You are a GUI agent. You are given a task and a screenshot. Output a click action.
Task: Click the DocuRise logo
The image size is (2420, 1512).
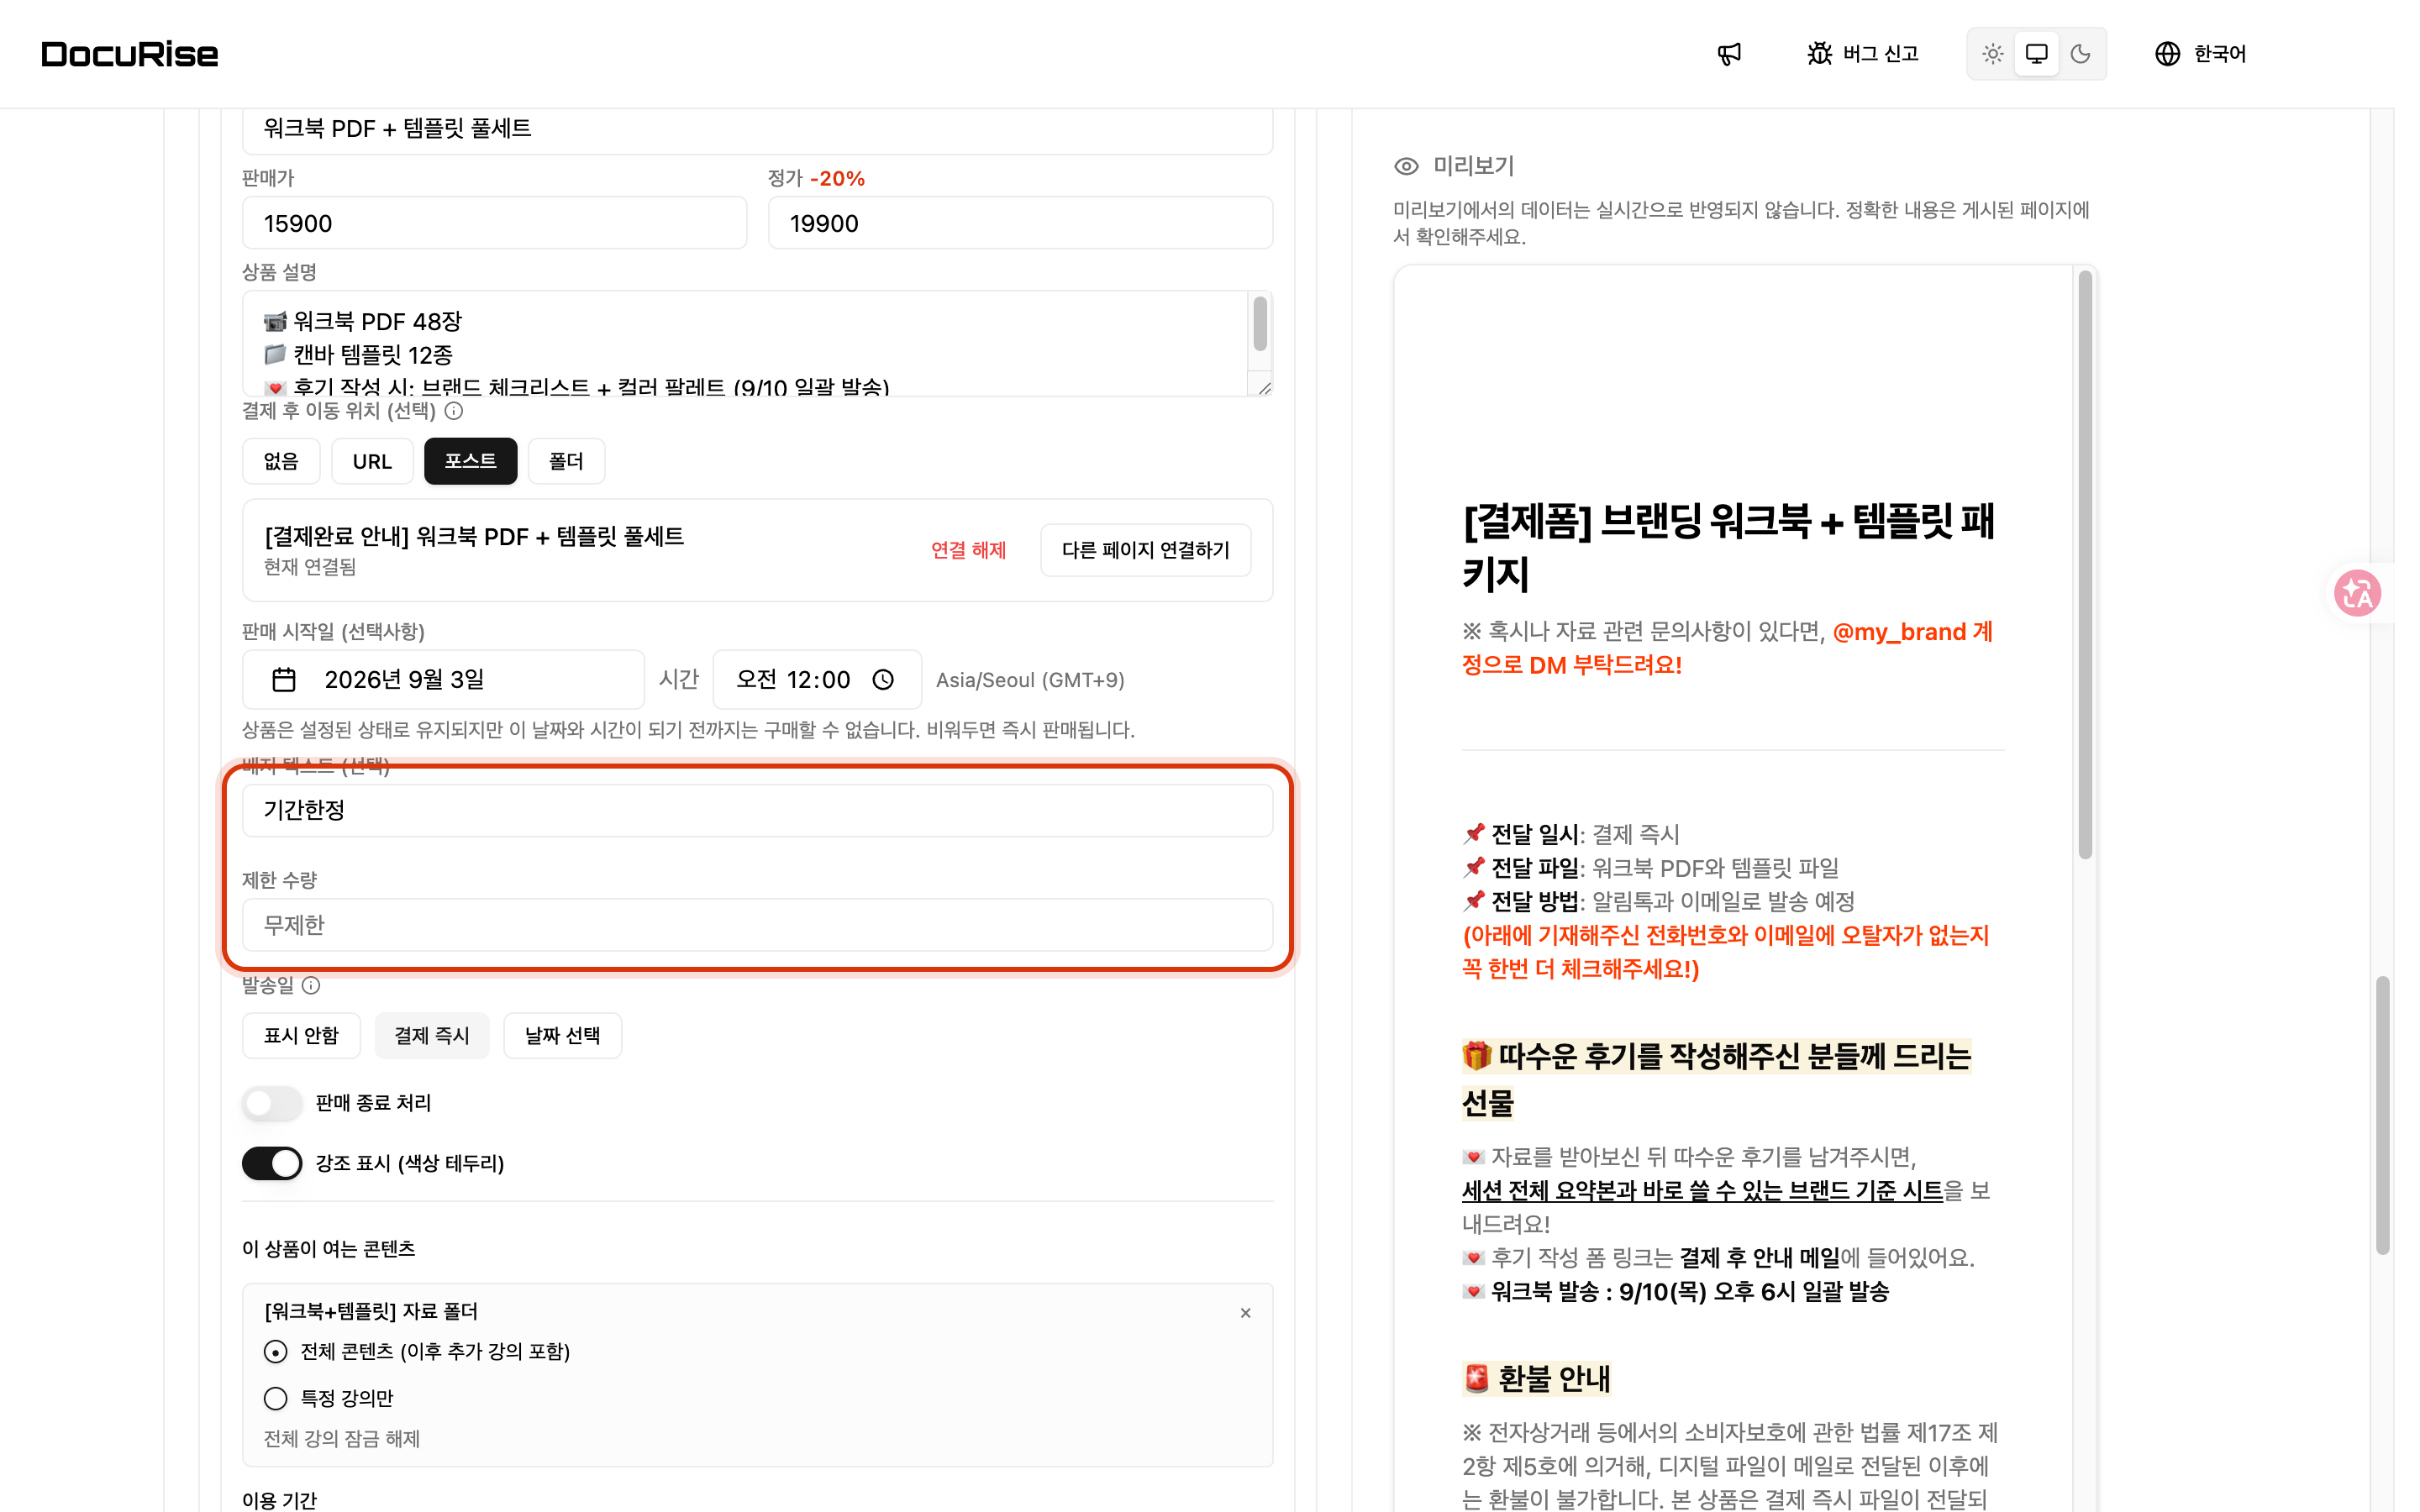coord(130,54)
